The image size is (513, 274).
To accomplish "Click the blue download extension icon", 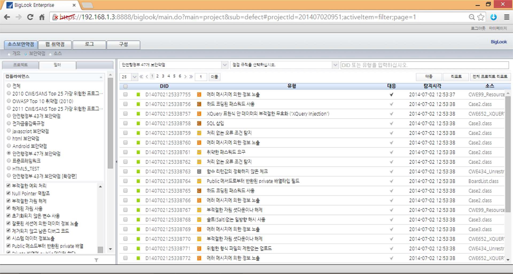I will (x=493, y=17).
